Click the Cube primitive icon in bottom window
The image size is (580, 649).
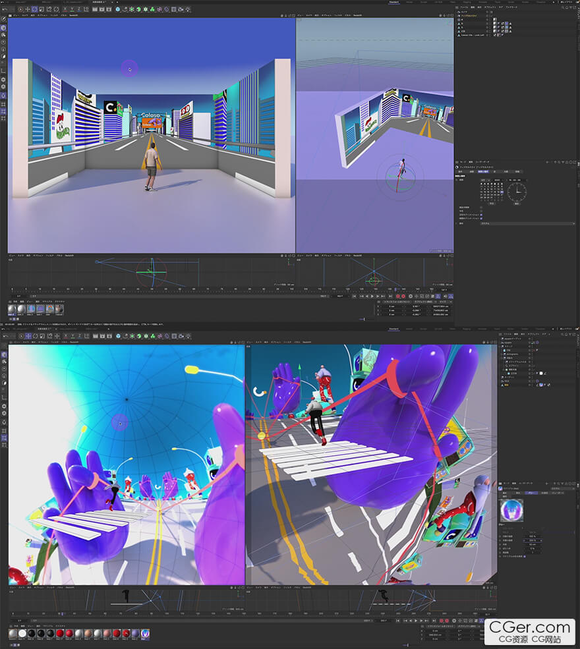(x=119, y=335)
